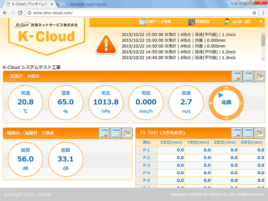The height and width of the screenshot is (201, 268).
Task: Select the K-Cloudリアルタイム browser tab
Action: tap(29, 4)
